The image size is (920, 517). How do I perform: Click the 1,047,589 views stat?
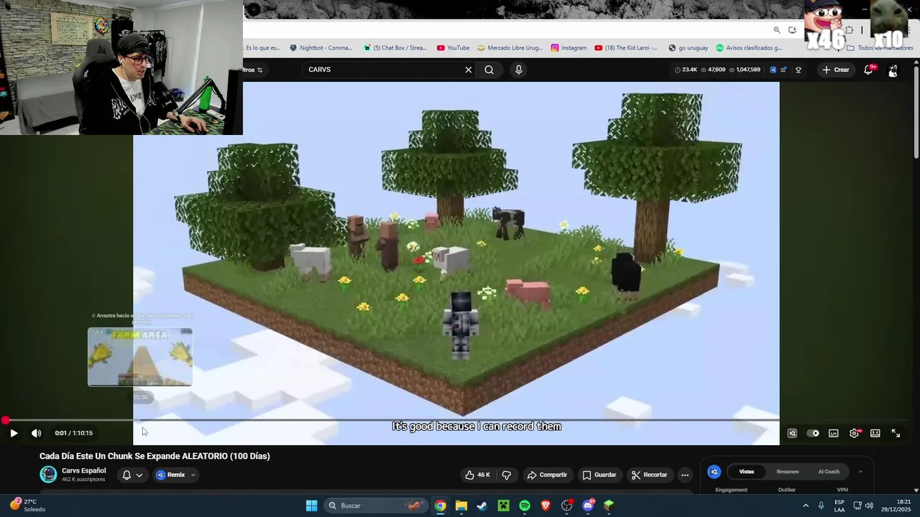(745, 70)
